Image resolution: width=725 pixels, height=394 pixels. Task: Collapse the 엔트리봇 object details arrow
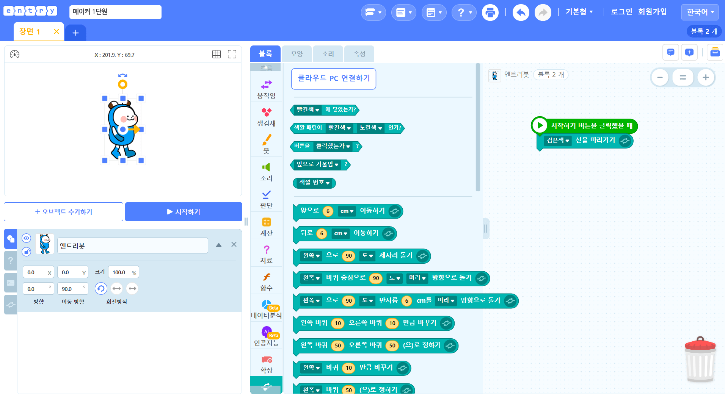click(219, 245)
